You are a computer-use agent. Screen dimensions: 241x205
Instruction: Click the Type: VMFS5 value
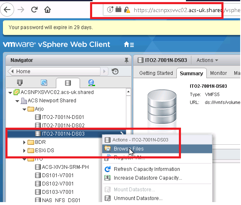point(212,94)
